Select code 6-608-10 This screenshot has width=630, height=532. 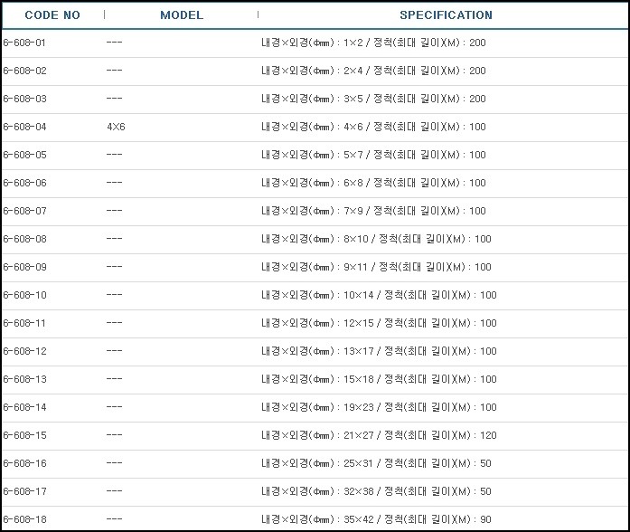pos(25,295)
